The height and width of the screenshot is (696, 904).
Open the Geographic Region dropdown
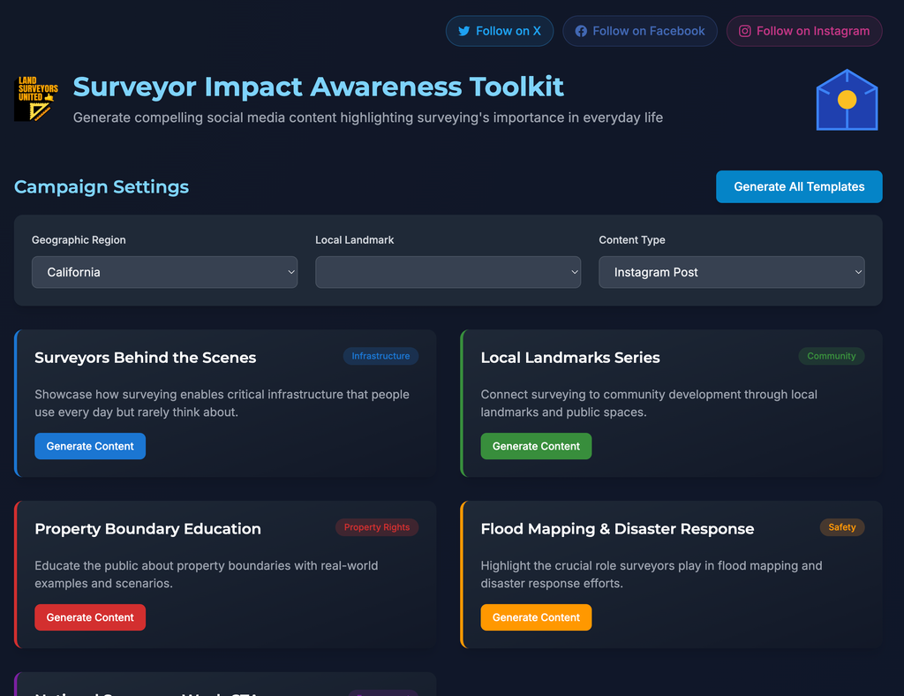(x=164, y=272)
